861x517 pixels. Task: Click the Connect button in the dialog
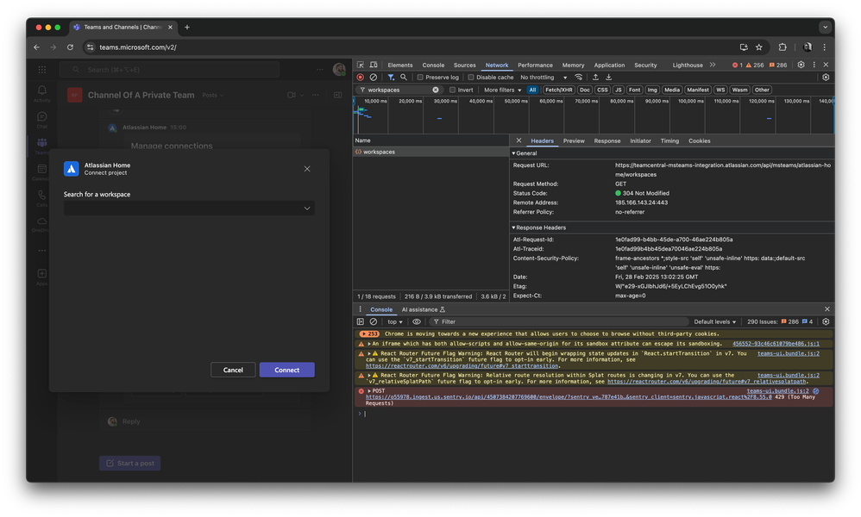(x=286, y=370)
